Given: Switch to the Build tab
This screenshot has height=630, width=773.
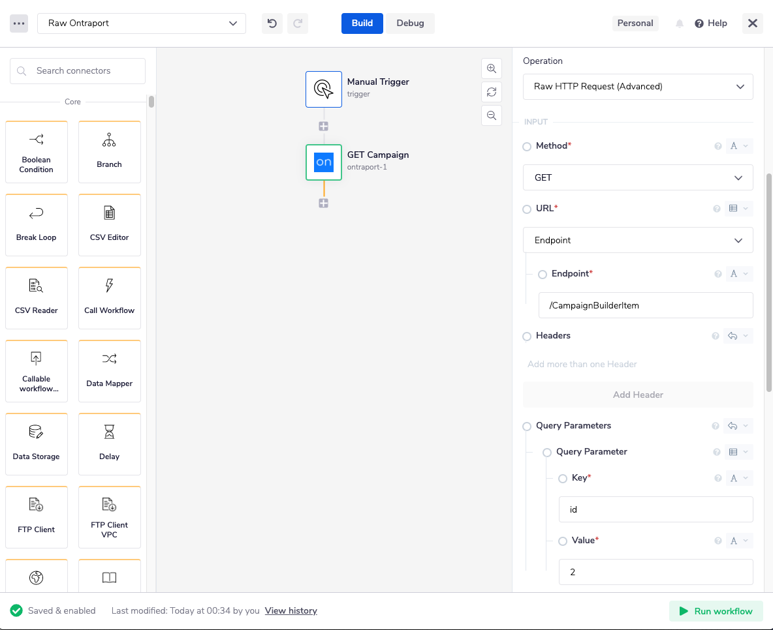Looking at the screenshot, I should (362, 23).
